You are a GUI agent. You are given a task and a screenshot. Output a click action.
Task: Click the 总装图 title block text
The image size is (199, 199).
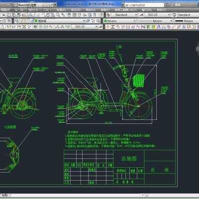coord(129,159)
